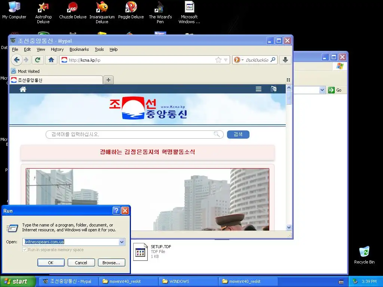Go back in Mypal browser

[x=16, y=60]
